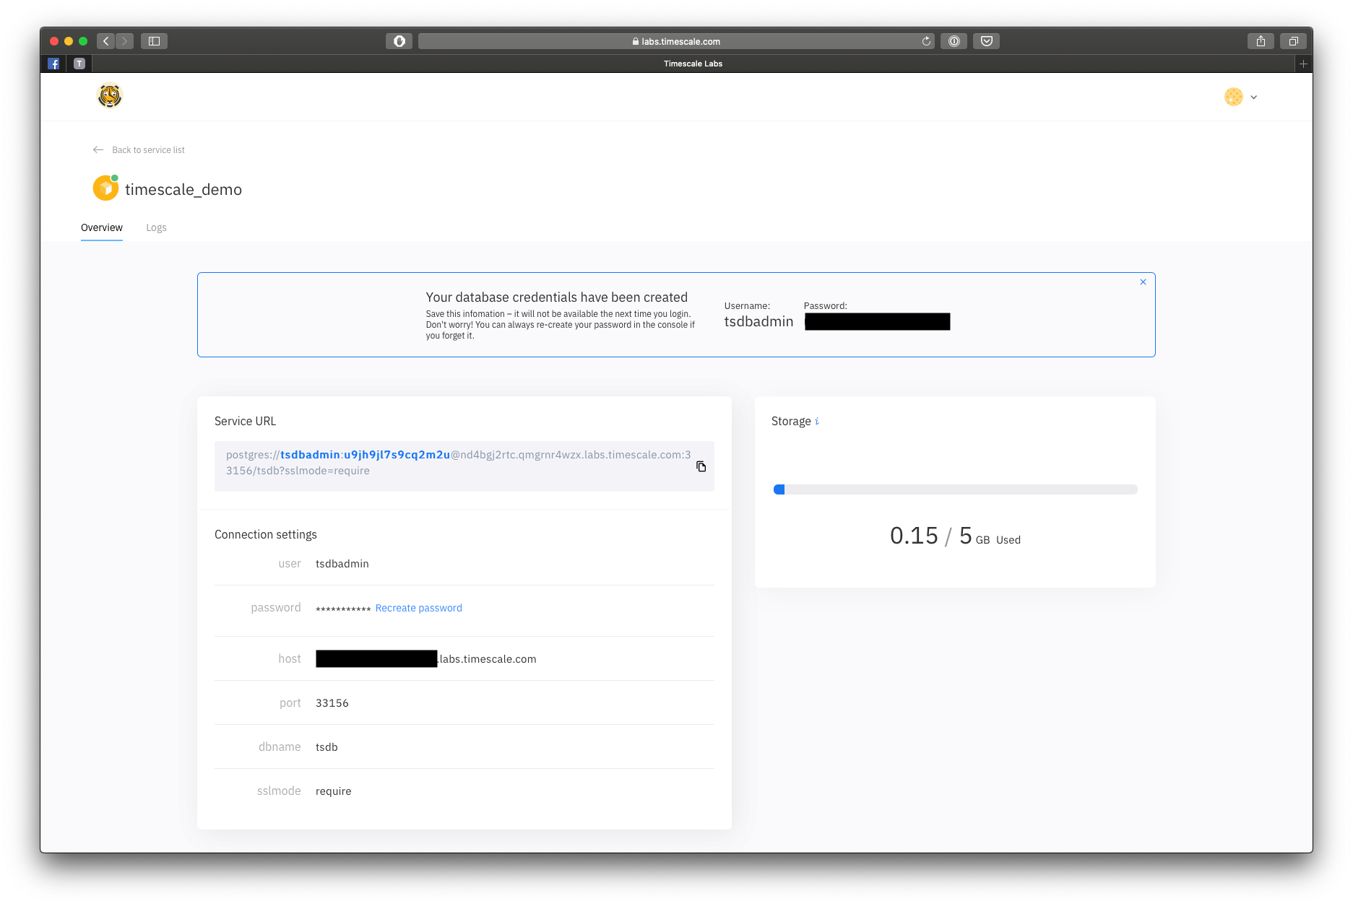Click the storage usage progress bar
Viewport: 1353px width, 906px height.
(x=955, y=489)
